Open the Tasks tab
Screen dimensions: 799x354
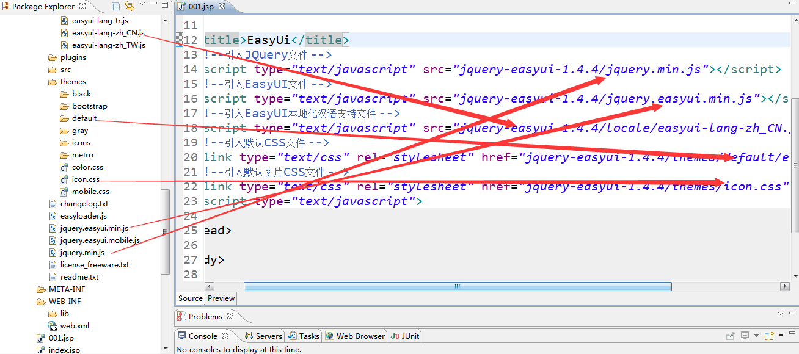pos(304,336)
